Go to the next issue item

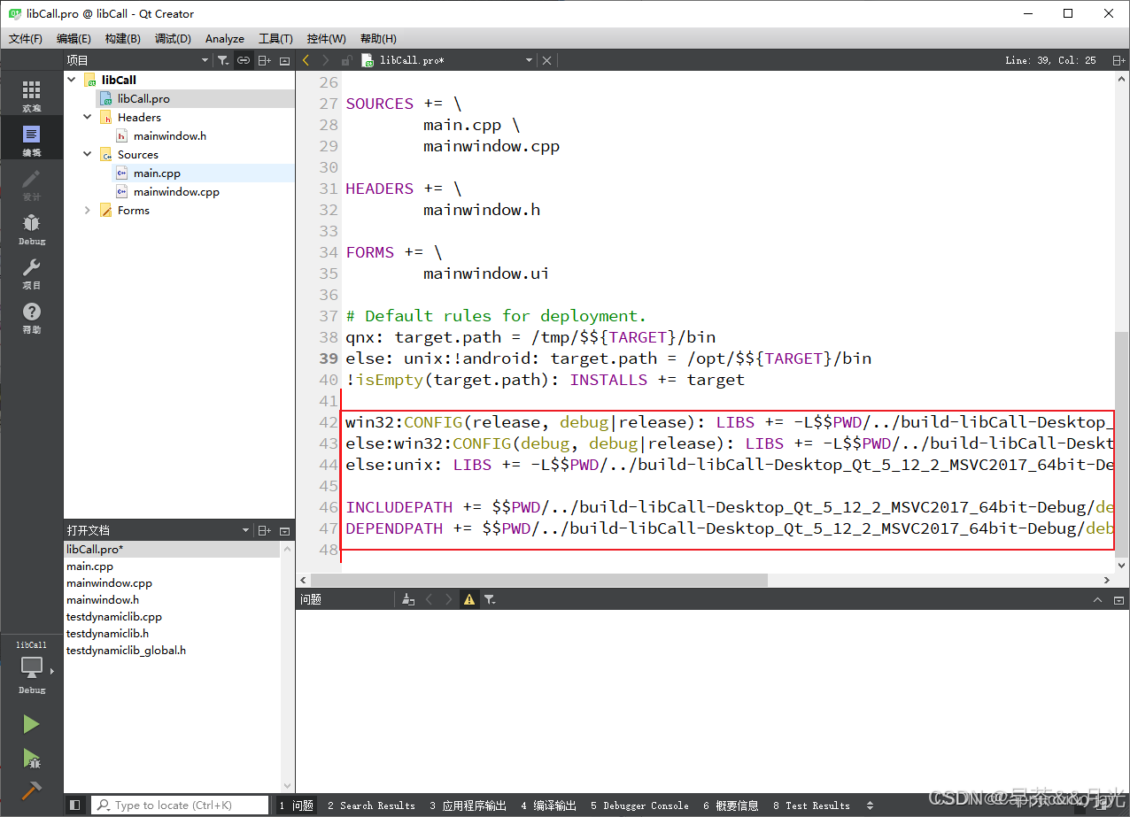pyautogui.click(x=449, y=599)
